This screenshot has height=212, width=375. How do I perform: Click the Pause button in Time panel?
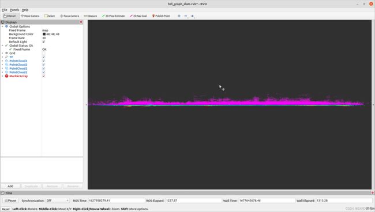pos(10,200)
